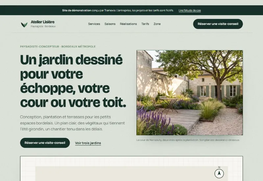
Task: Click the Site de démonstration banner text
Action: (x=118, y=11)
